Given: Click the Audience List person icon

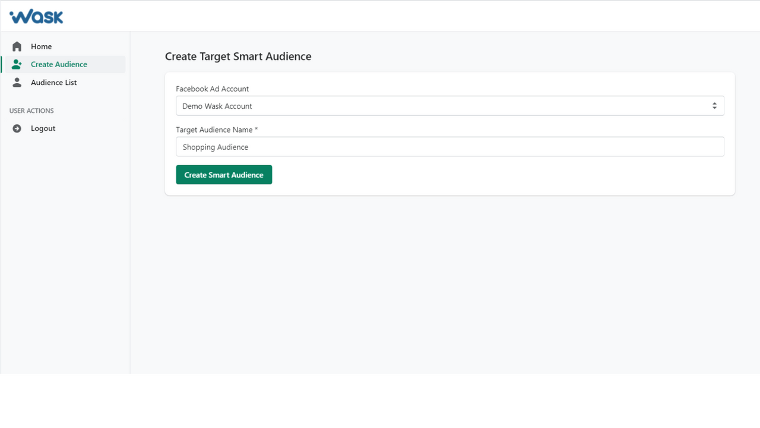Looking at the screenshot, I should tap(17, 83).
